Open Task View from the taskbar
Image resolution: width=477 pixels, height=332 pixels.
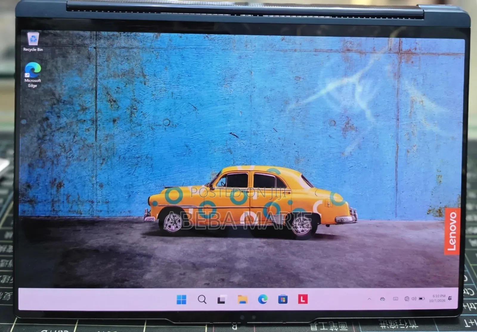222,299
